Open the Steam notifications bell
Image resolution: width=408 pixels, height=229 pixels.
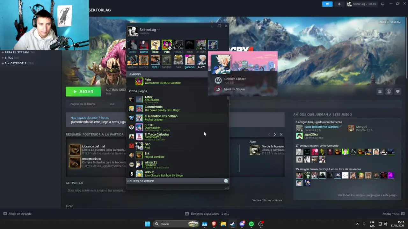pyautogui.click(x=339, y=4)
